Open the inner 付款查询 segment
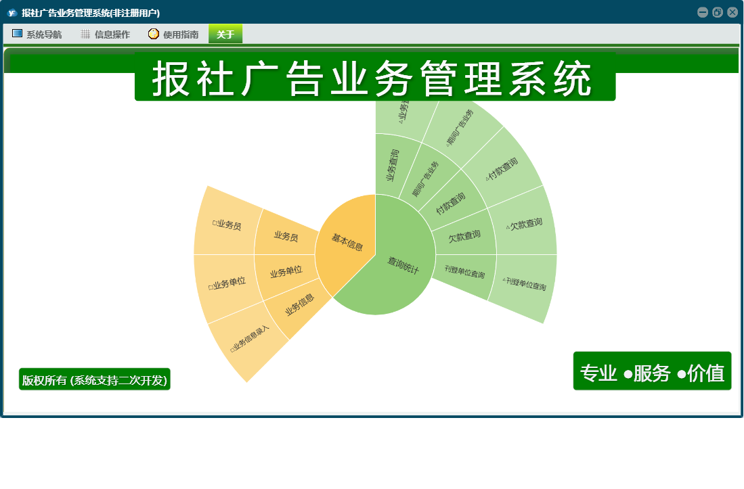Image resolution: width=744 pixels, height=489 pixels. pos(451,202)
